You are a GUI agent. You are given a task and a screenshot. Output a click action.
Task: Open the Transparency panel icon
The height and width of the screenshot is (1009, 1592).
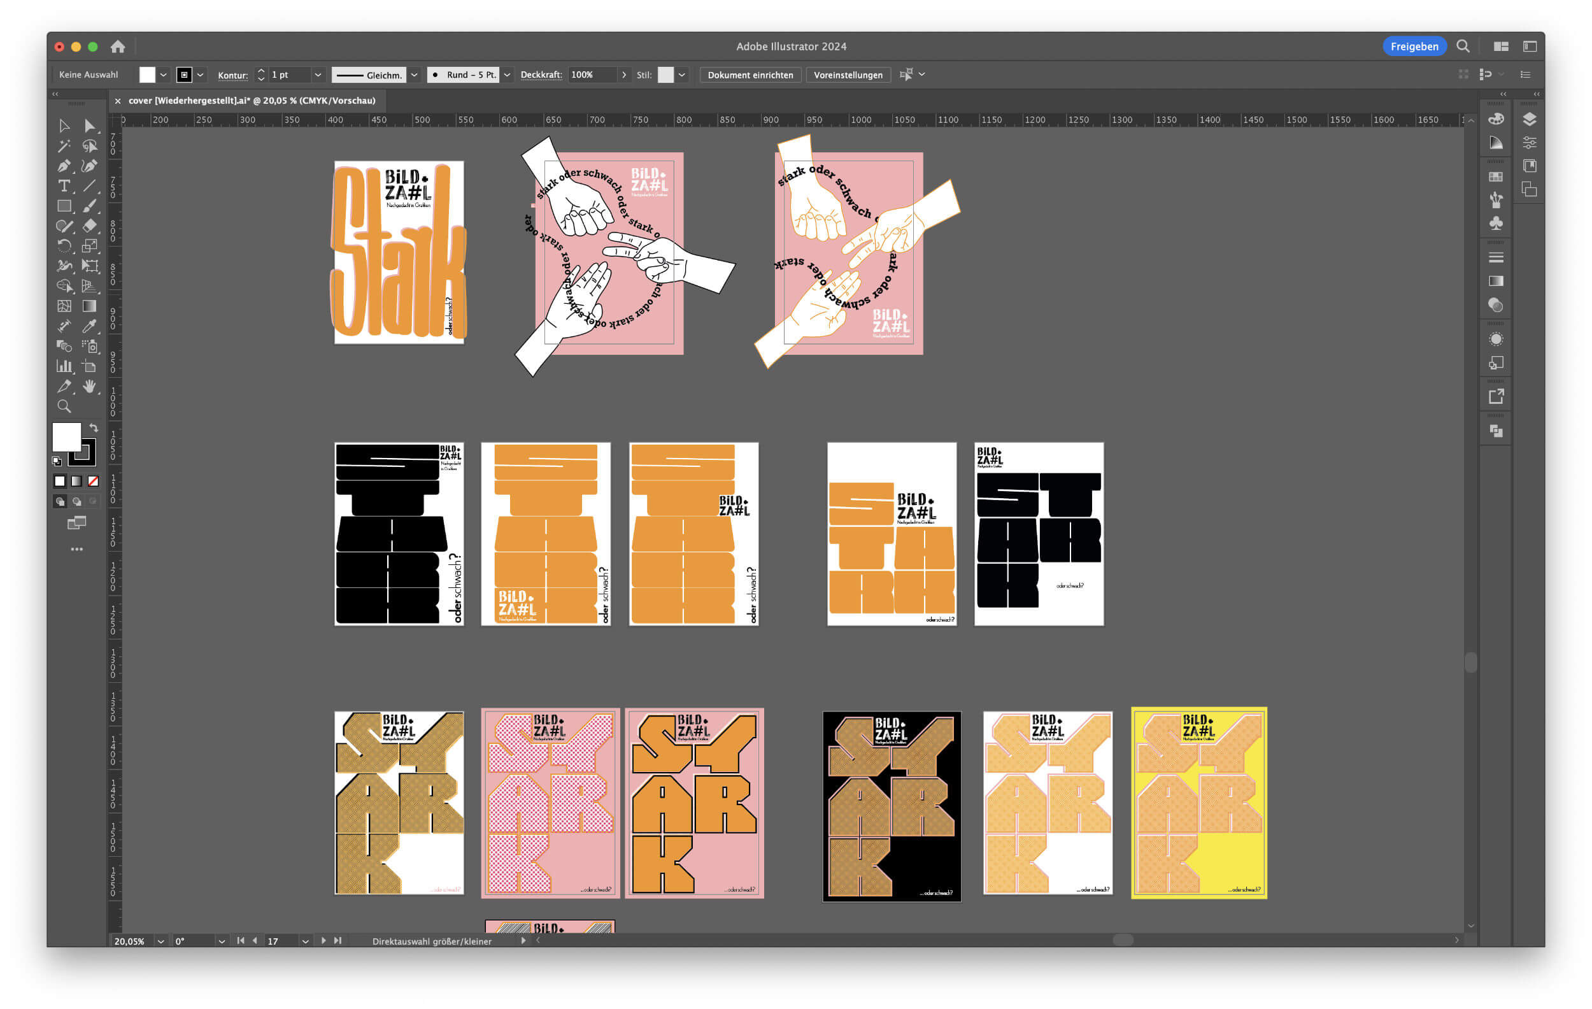pyautogui.click(x=1495, y=305)
